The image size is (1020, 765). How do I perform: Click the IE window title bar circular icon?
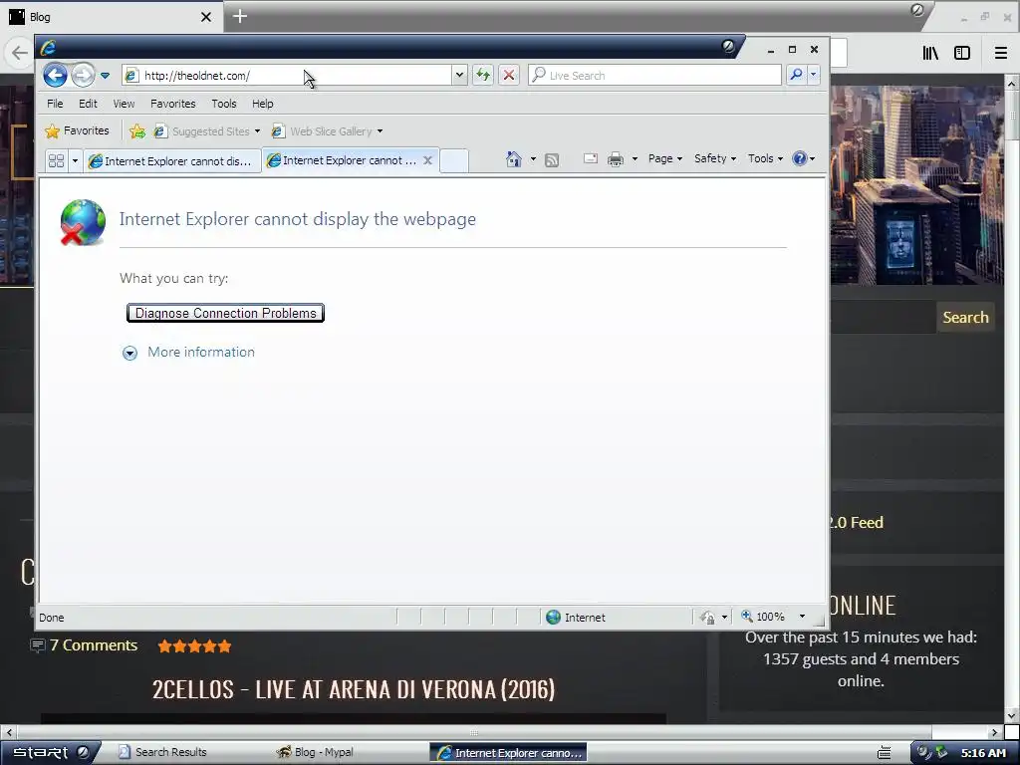pos(728,46)
